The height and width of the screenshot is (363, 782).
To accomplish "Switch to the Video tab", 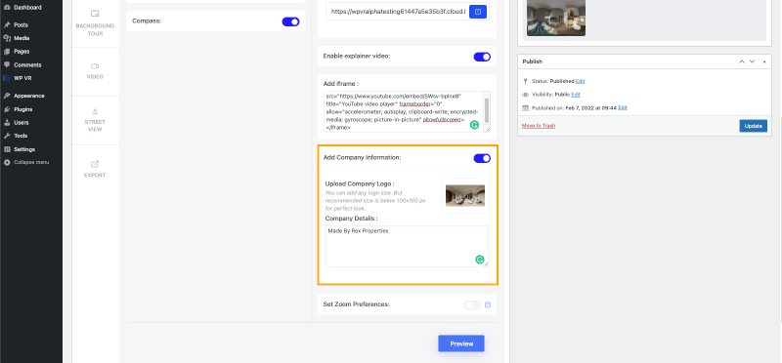I will tap(95, 71).
